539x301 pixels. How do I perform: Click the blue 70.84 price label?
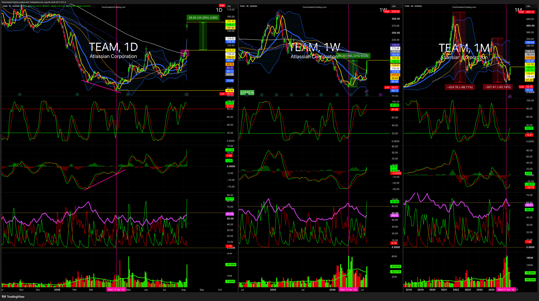click(x=230, y=81)
